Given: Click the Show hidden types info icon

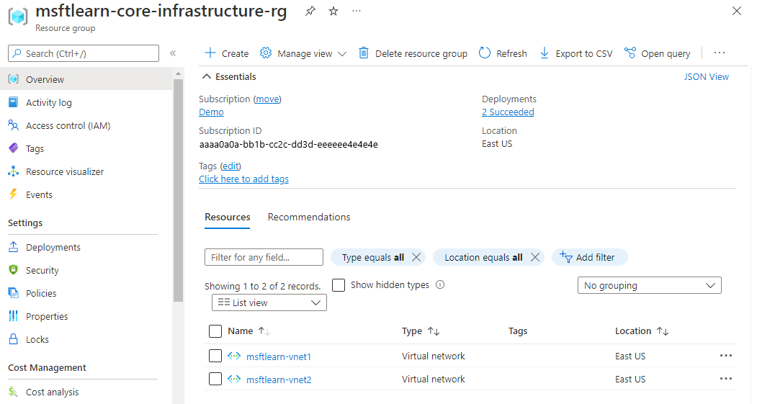Looking at the screenshot, I should coord(440,284).
